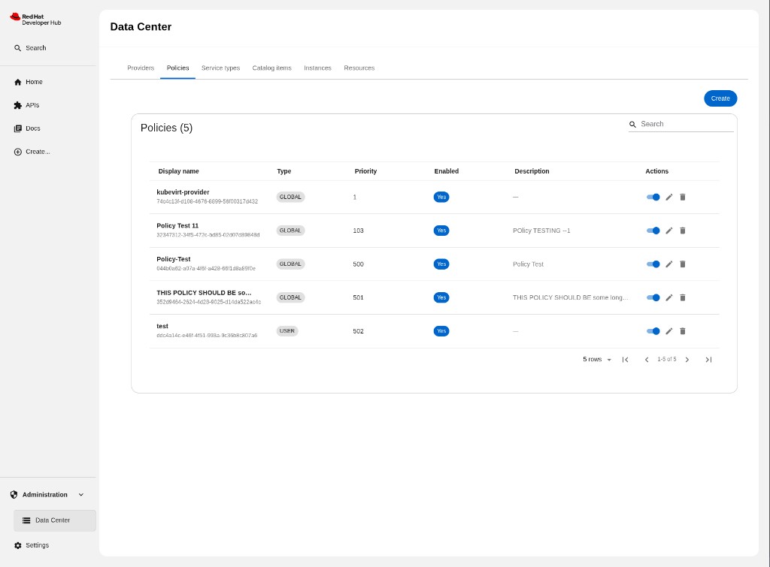Select the Policies tab
This screenshot has width=770, height=567.
coord(177,68)
